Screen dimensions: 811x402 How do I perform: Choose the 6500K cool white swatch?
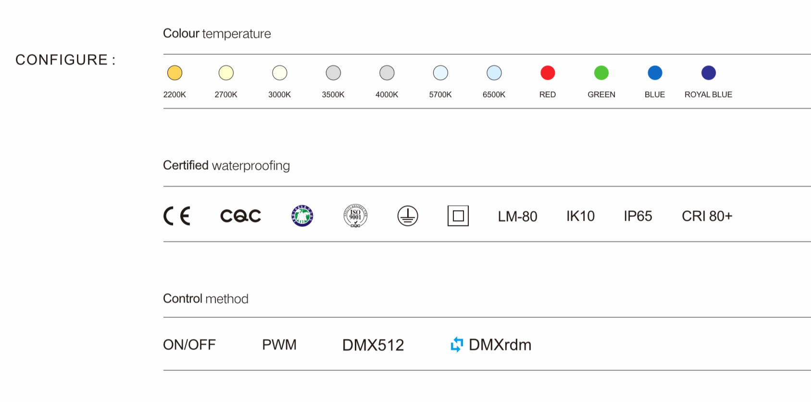(x=494, y=73)
